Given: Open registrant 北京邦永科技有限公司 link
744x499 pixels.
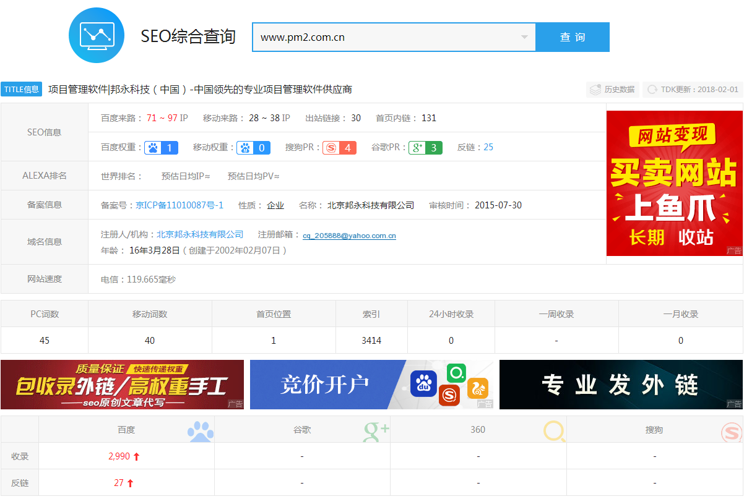Looking at the screenshot, I should click(200, 235).
